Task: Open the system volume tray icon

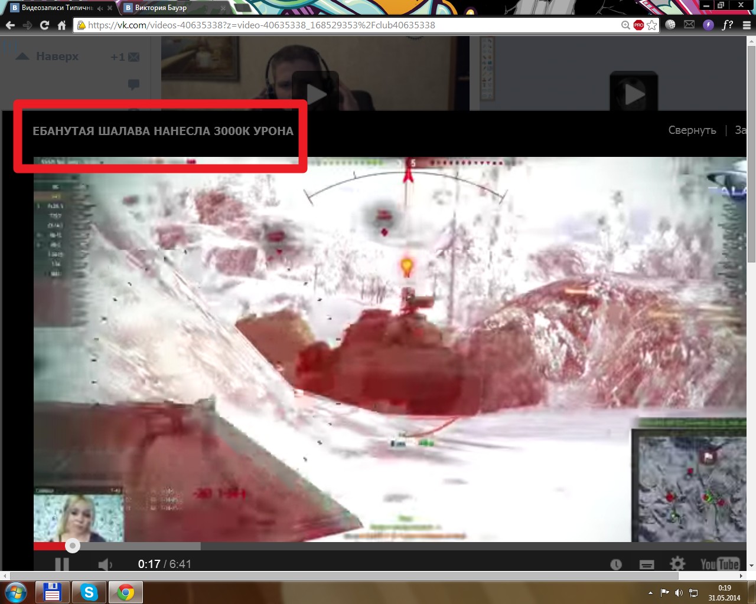Action: (x=679, y=593)
